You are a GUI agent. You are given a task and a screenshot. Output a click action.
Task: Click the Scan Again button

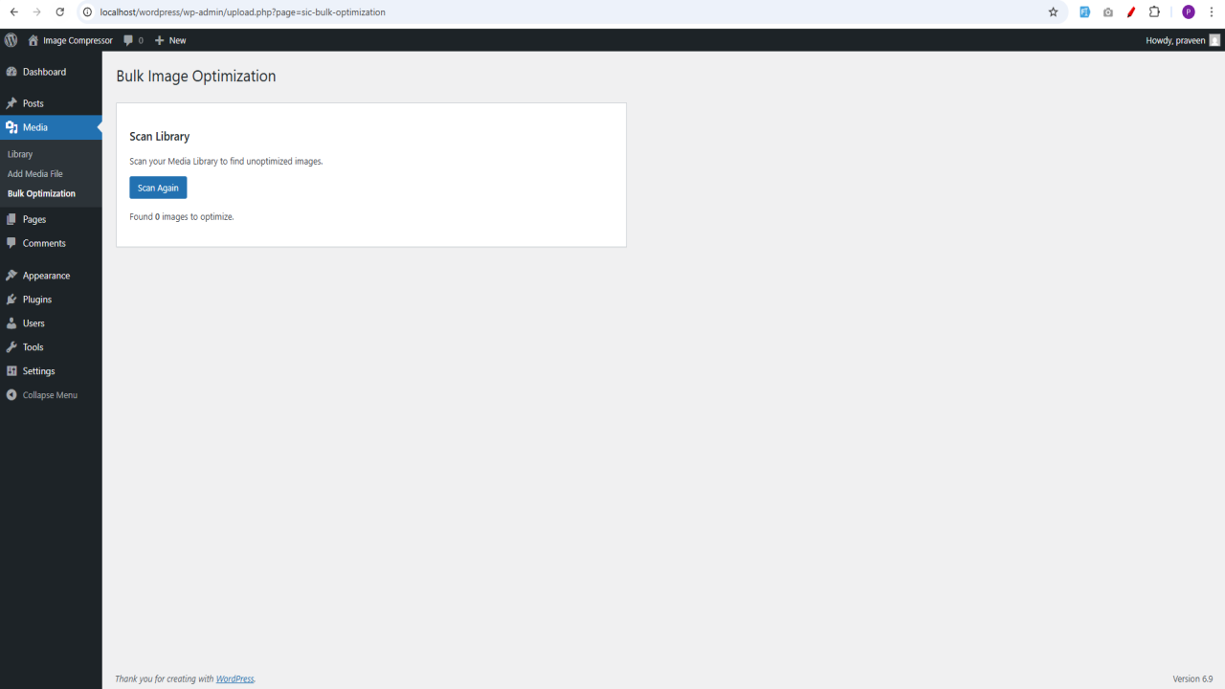(158, 188)
